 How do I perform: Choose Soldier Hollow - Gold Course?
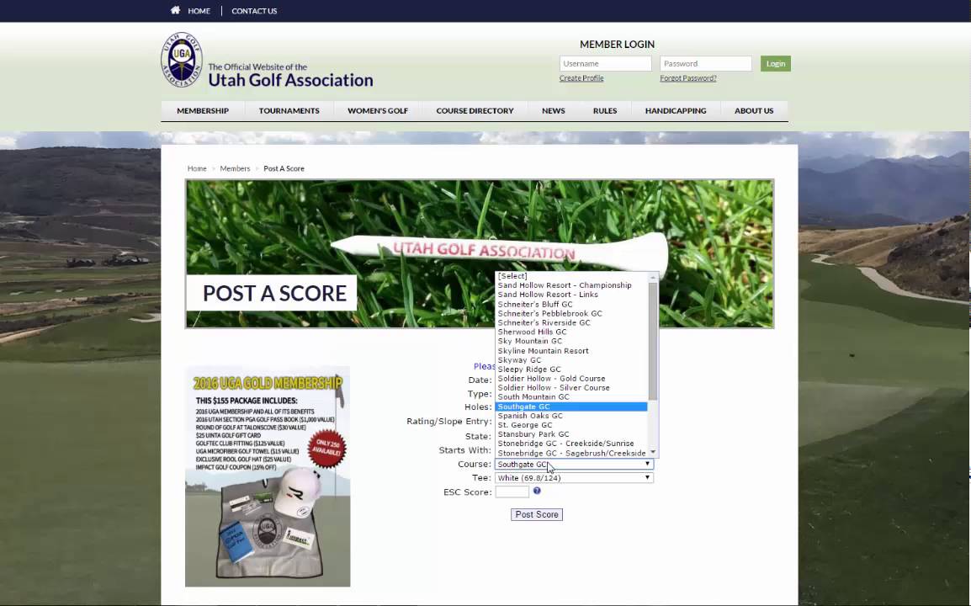click(x=571, y=379)
